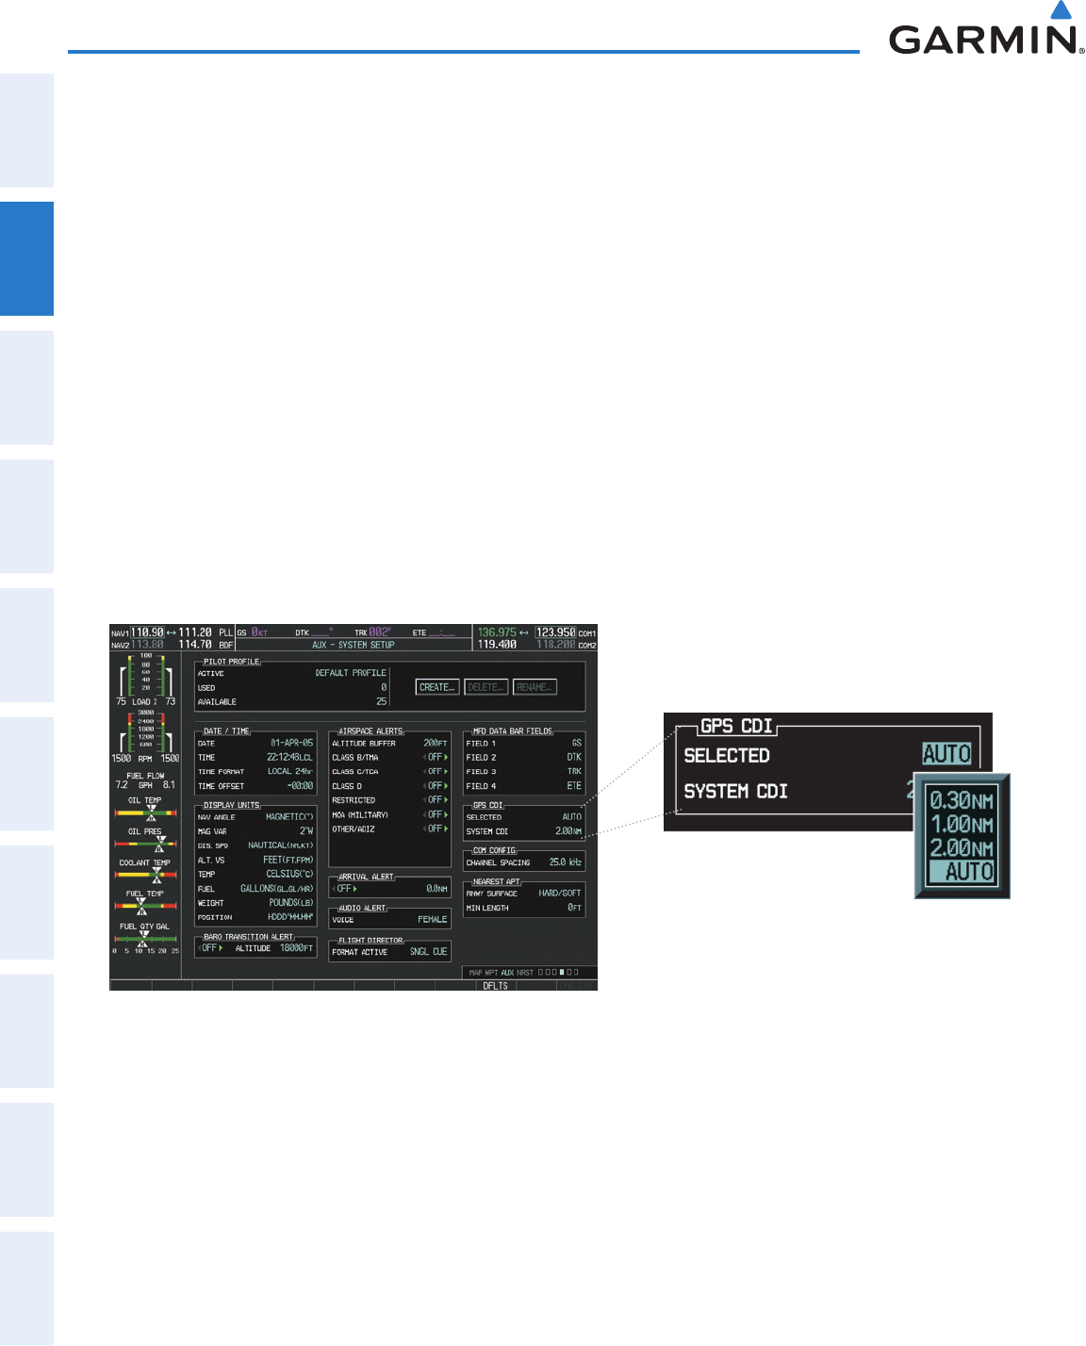Open the CHANNEL SPACING 25.0 kHz field
Viewport: 1086px width, 1346px height.
point(565,862)
